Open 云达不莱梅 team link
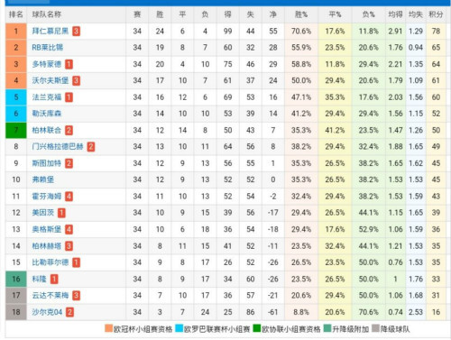 coord(51,295)
